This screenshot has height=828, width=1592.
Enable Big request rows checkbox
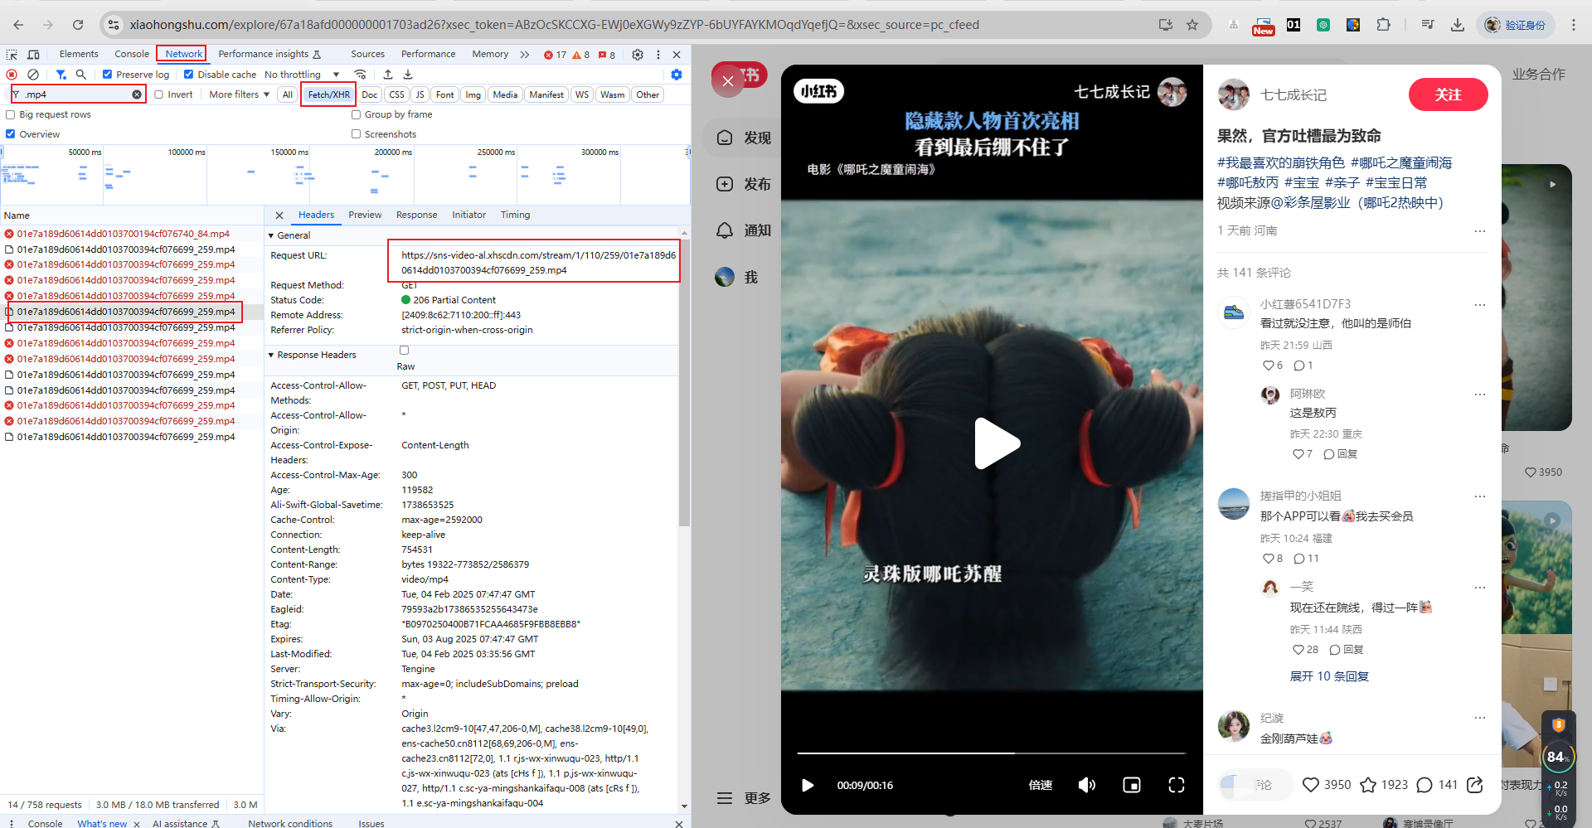click(11, 114)
